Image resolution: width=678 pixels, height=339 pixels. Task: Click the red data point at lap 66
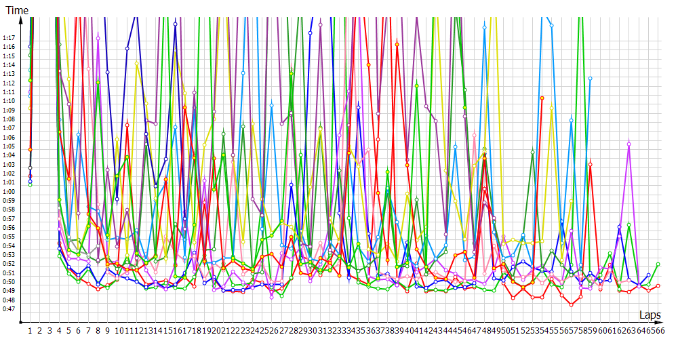tap(658, 286)
